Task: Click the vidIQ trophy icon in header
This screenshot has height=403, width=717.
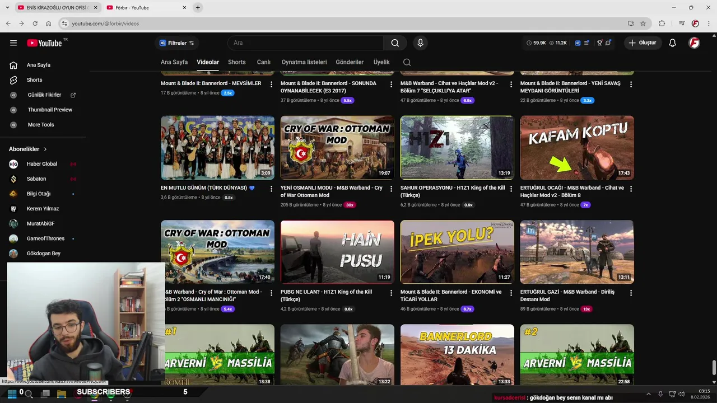Action: point(599,43)
